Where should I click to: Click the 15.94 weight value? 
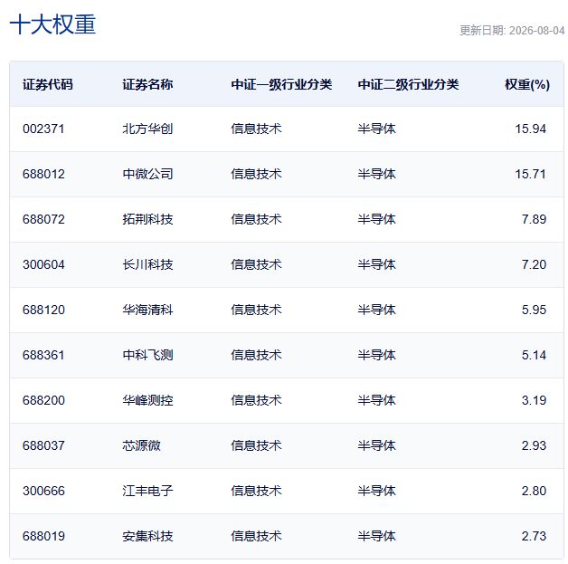(530, 129)
